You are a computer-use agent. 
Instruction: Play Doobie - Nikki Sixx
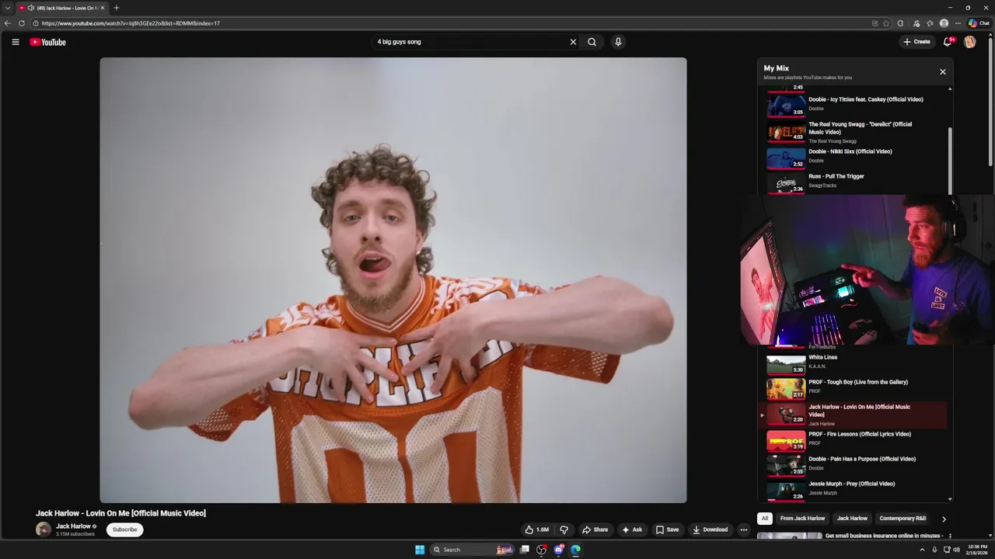854,158
